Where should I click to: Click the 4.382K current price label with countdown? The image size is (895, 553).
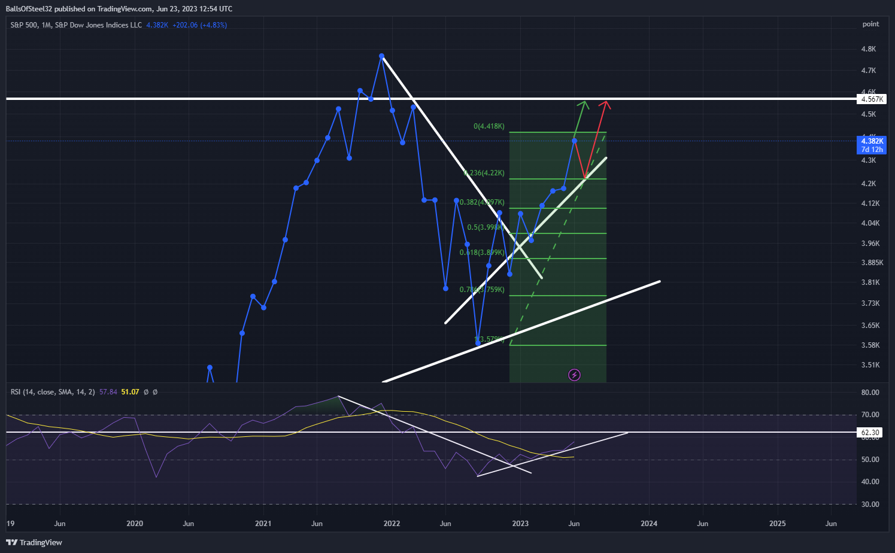[872, 145]
